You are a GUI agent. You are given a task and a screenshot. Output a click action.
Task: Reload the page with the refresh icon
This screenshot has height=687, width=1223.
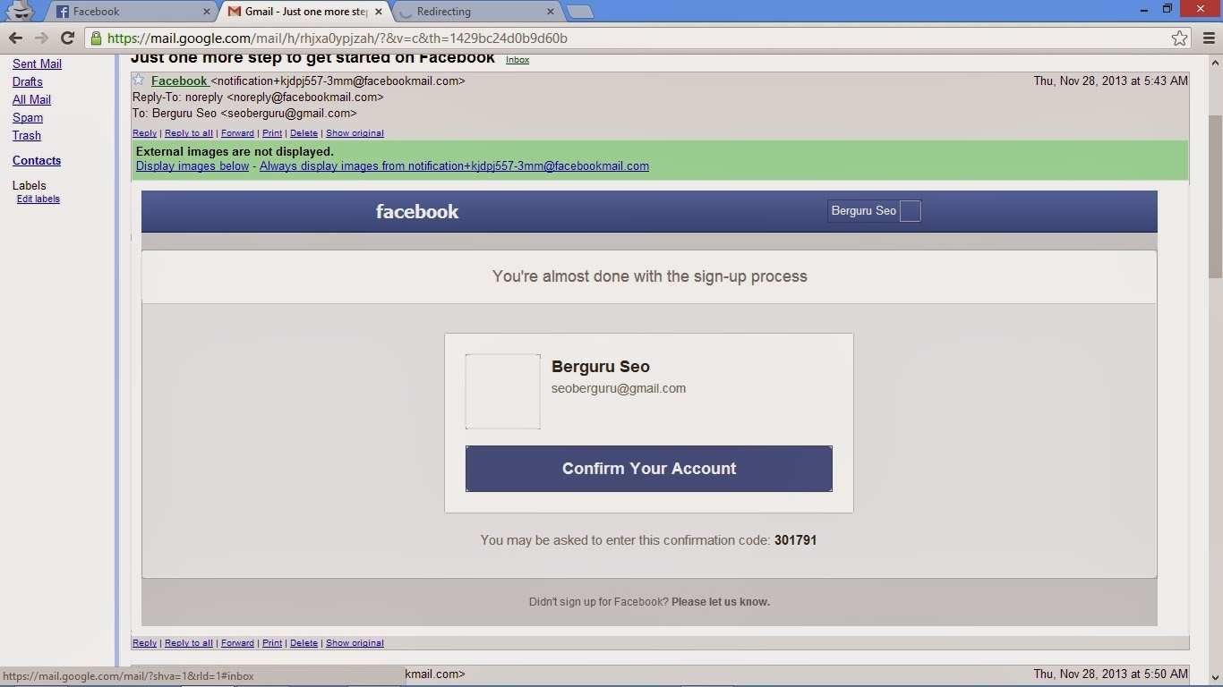pos(67,38)
